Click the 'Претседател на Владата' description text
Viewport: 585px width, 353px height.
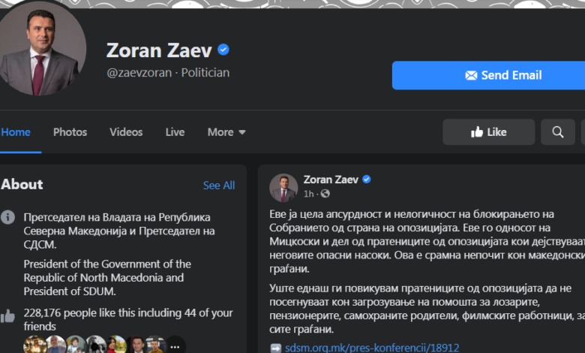[x=119, y=231]
